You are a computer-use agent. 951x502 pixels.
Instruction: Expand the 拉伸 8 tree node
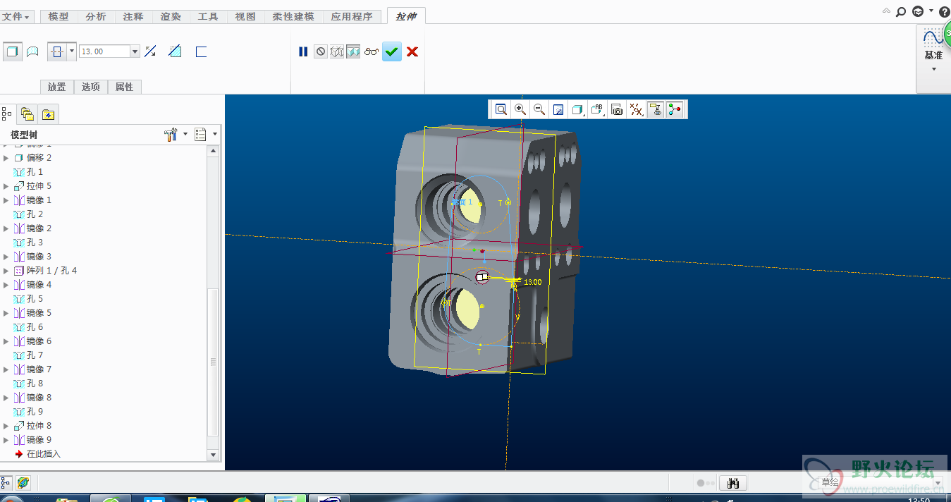click(x=6, y=426)
